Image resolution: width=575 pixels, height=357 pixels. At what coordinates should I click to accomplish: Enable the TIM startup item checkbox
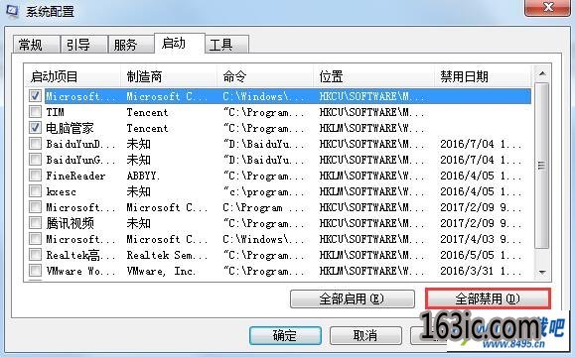[35, 112]
